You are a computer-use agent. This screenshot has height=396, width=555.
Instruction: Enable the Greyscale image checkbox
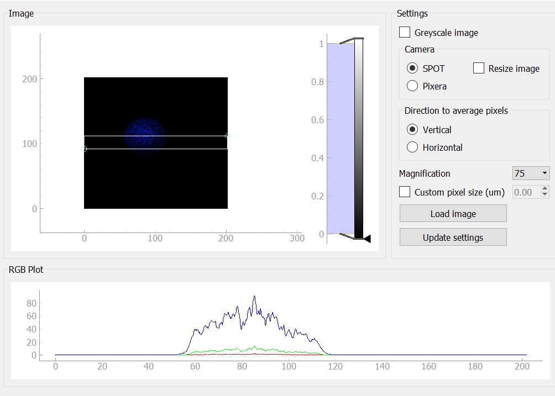tap(405, 33)
